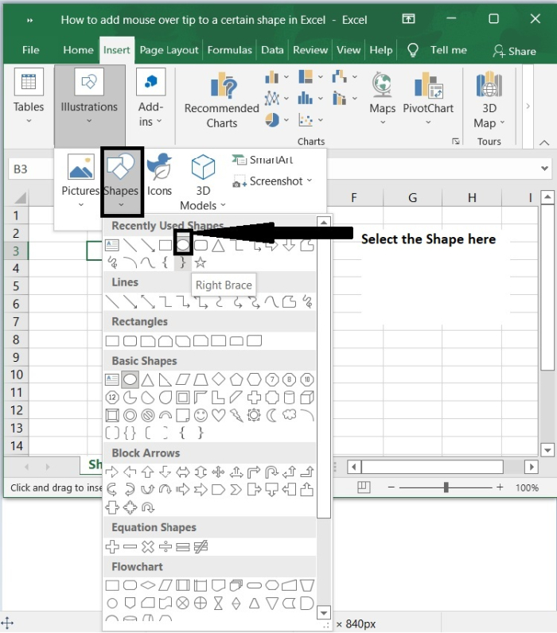Select the Right Brace in recently used shapes
Image resolution: width=557 pixels, height=633 pixels.
[x=182, y=262]
